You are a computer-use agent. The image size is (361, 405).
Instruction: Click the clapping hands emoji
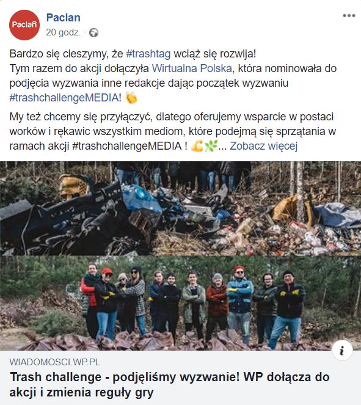tap(131, 98)
